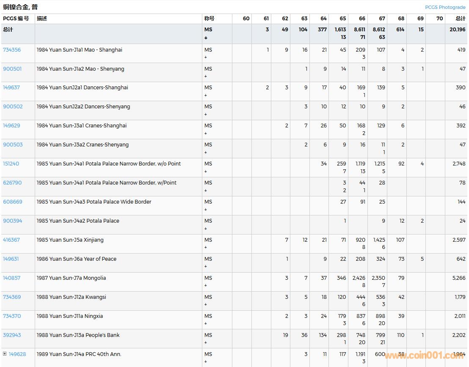The height and width of the screenshot is (367, 469).
Task: Open PCGS number 734356 Mao Shanghai
Action: pyautogui.click(x=12, y=50)
